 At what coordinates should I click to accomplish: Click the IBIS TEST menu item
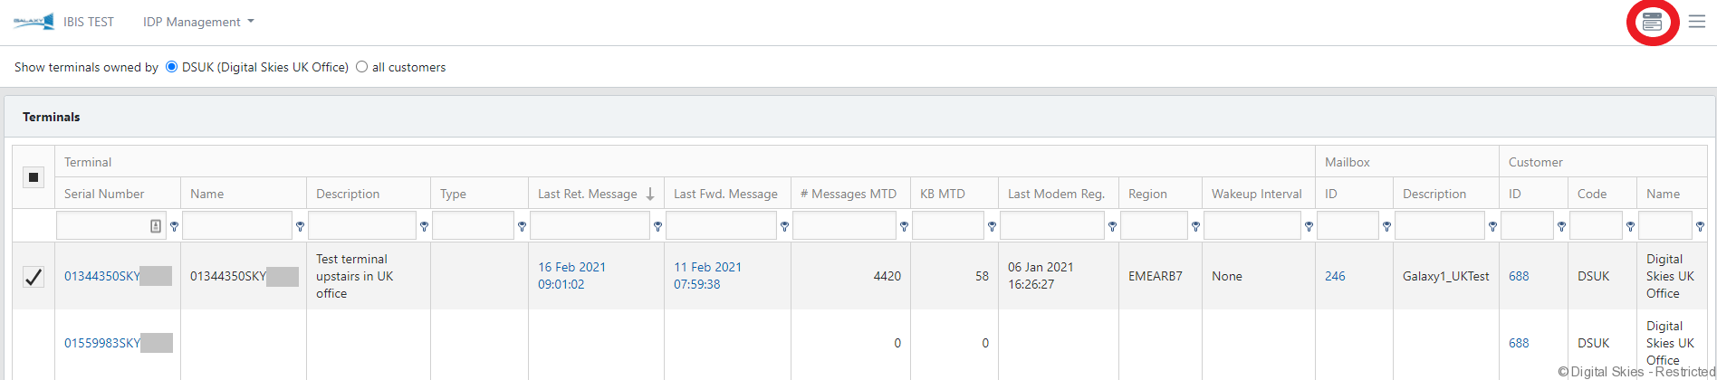[x=89, y=22]
